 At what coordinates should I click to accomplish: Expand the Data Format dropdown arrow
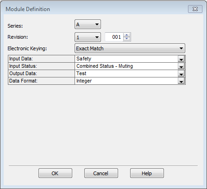coord(181,81)
